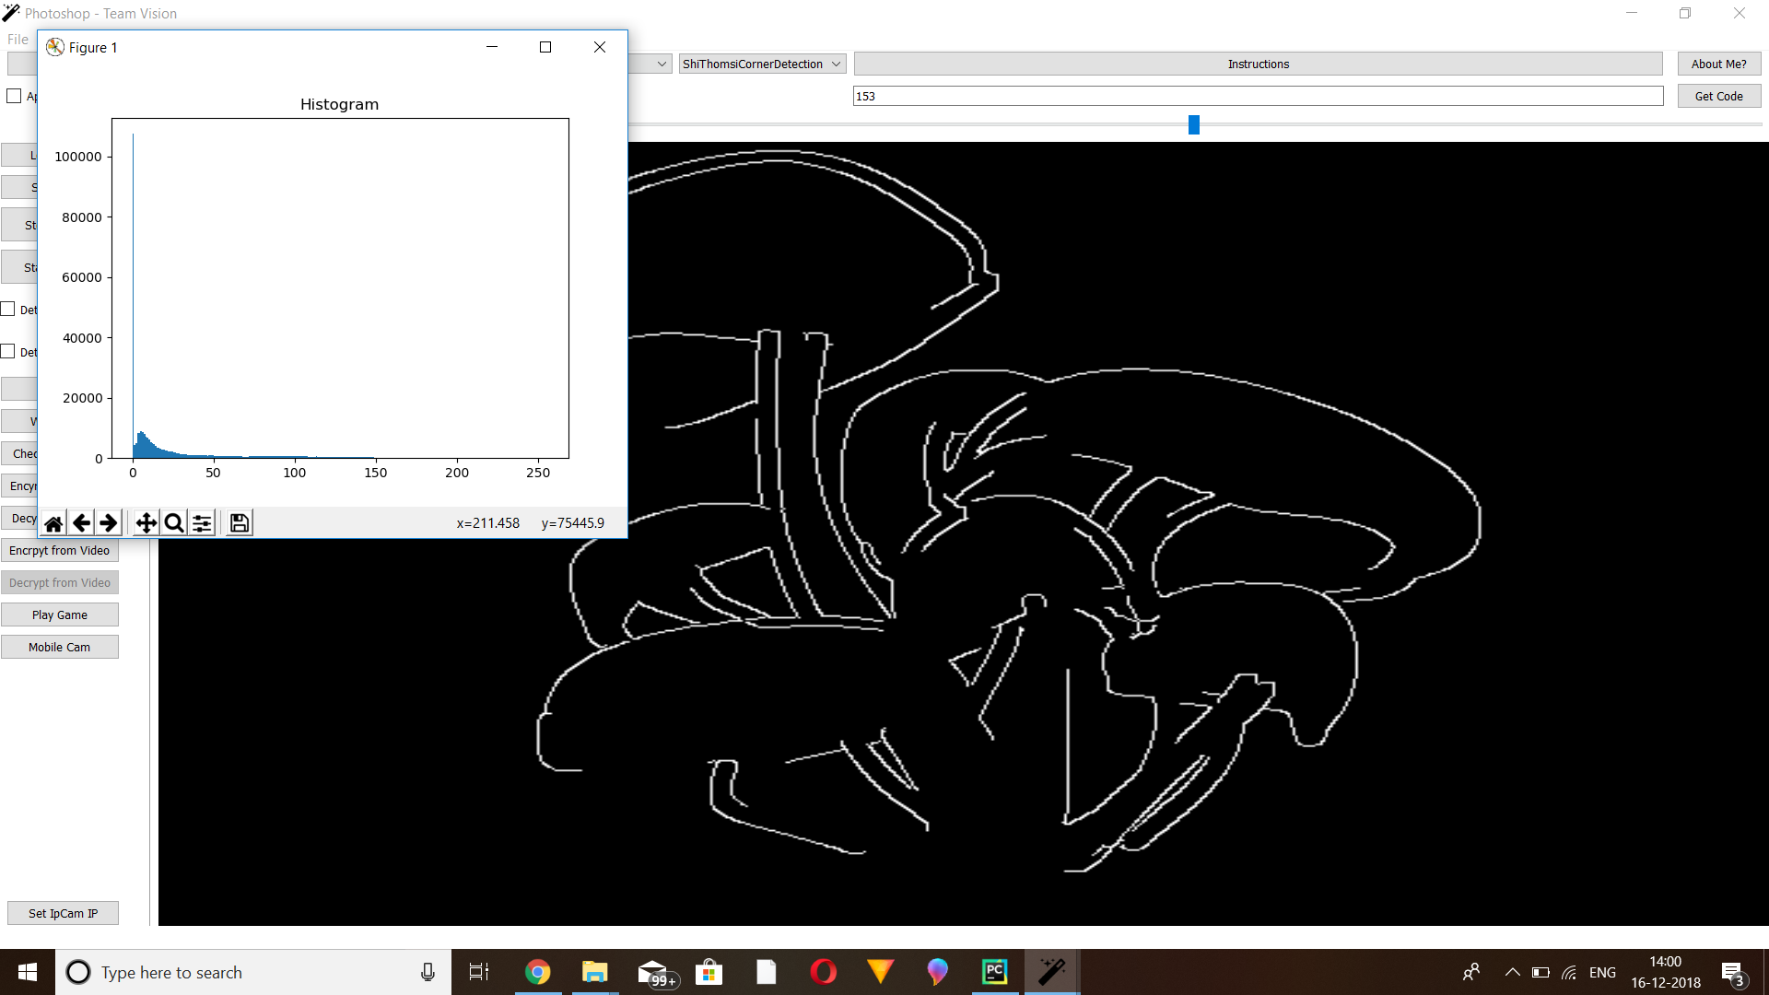Click the text field showing 153

(1258, 96)
